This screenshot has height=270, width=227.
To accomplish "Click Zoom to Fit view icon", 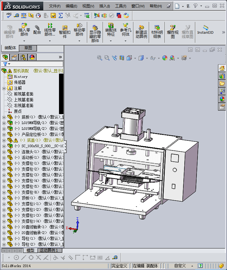I will tap(100, 58).
